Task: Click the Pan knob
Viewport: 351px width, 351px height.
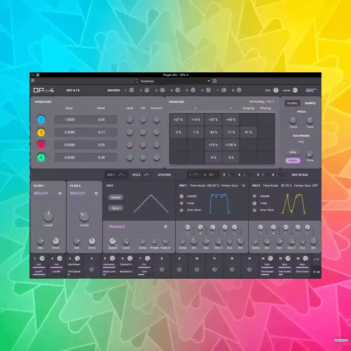Action: [276, 90]
